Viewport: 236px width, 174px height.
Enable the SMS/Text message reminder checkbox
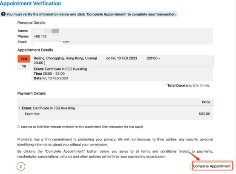click(19, 126)
